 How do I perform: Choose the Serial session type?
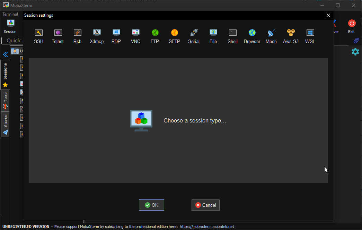click(194, 36)
